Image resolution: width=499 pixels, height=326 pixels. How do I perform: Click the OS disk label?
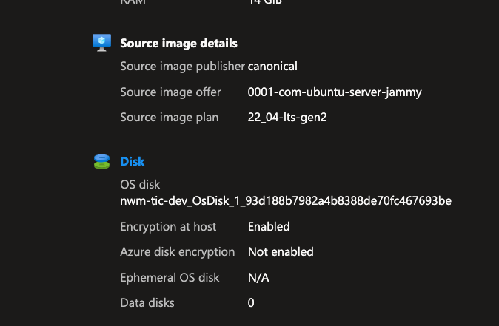(x=140, y=184)
